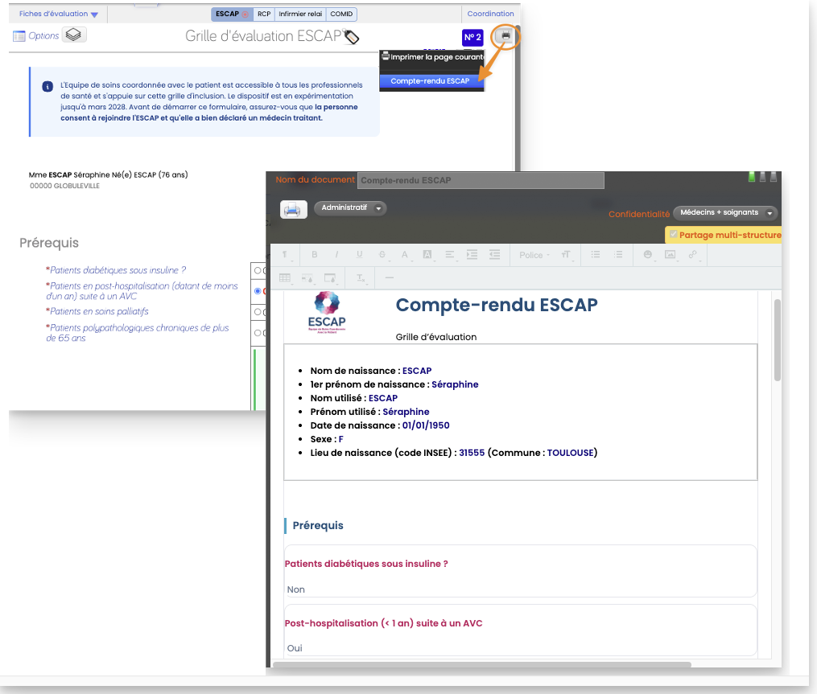Select radio for Patients en soins palliatifs
The width and height of the screenshot is (817, 694).
tap(258, 312)
